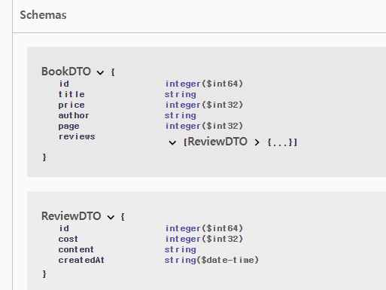
Task: Select the 'createdAt' property name
Action: (x=81, y=260)
